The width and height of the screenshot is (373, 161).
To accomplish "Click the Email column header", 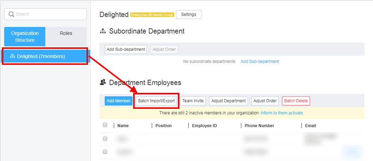I will (310, 126).
